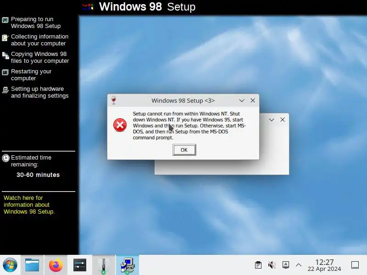This screenshot has width=367, height=275.
Task: Launch Firefox from the taskbar
Action: click(x=56, y=265)
